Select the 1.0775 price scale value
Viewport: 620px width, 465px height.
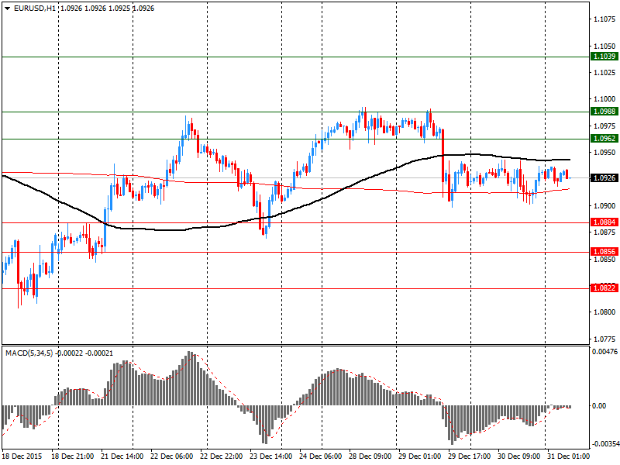[x=604, y=339]
